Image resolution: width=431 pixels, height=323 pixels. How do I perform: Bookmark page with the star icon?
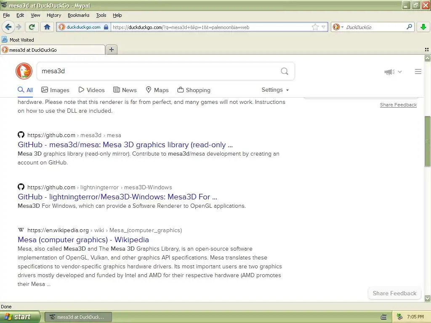click(x=315, y=27)
